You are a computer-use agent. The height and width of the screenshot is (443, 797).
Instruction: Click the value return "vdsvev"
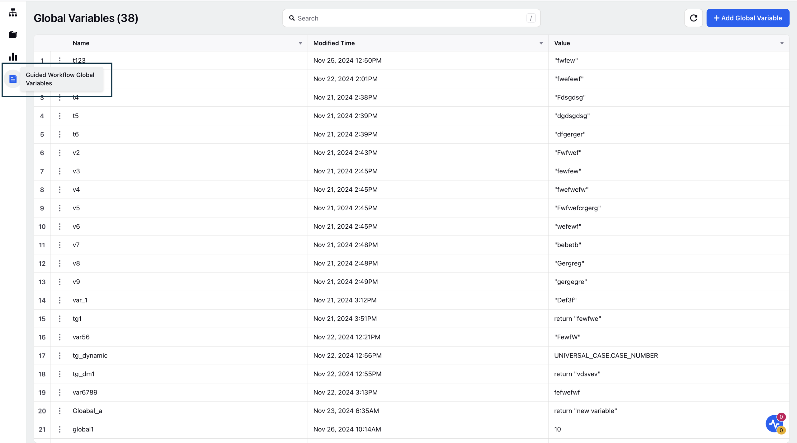click(577, 374)
